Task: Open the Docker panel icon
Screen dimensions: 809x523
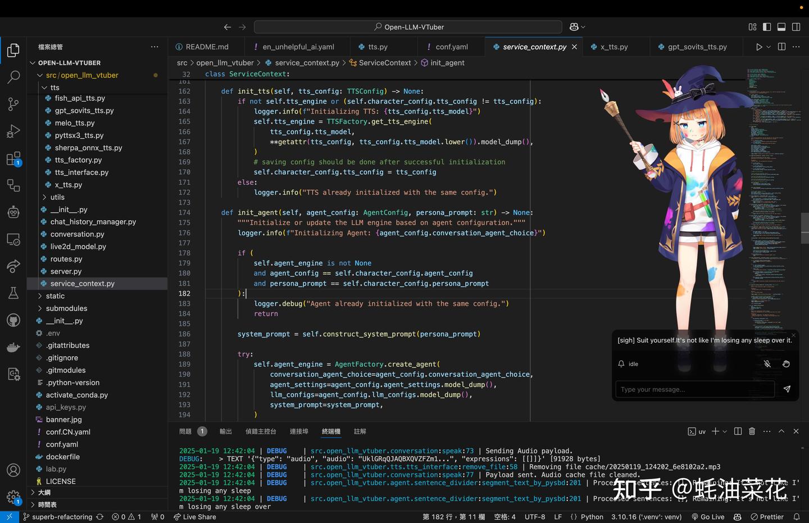Action: tap(13, 348)
